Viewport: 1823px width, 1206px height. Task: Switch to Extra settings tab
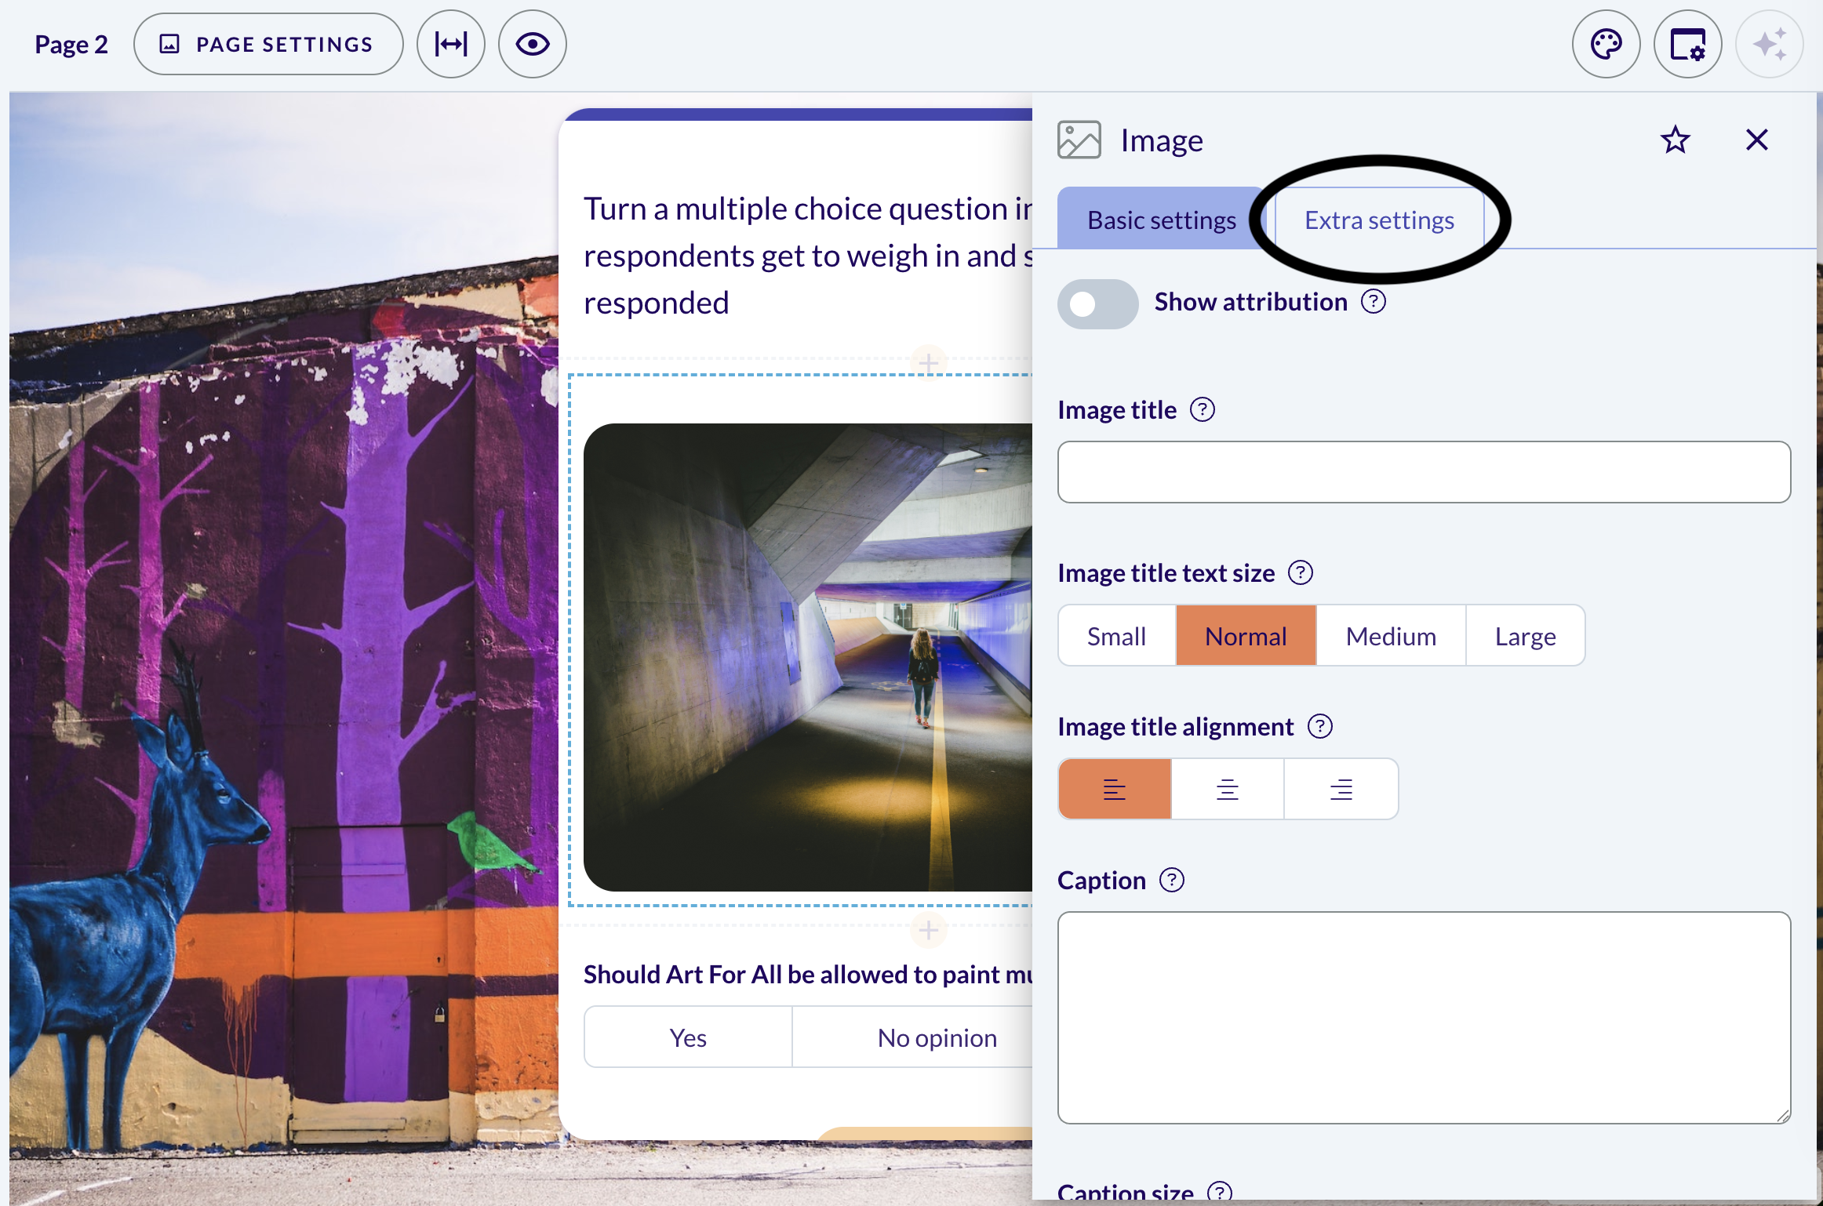coord(1380,220)
